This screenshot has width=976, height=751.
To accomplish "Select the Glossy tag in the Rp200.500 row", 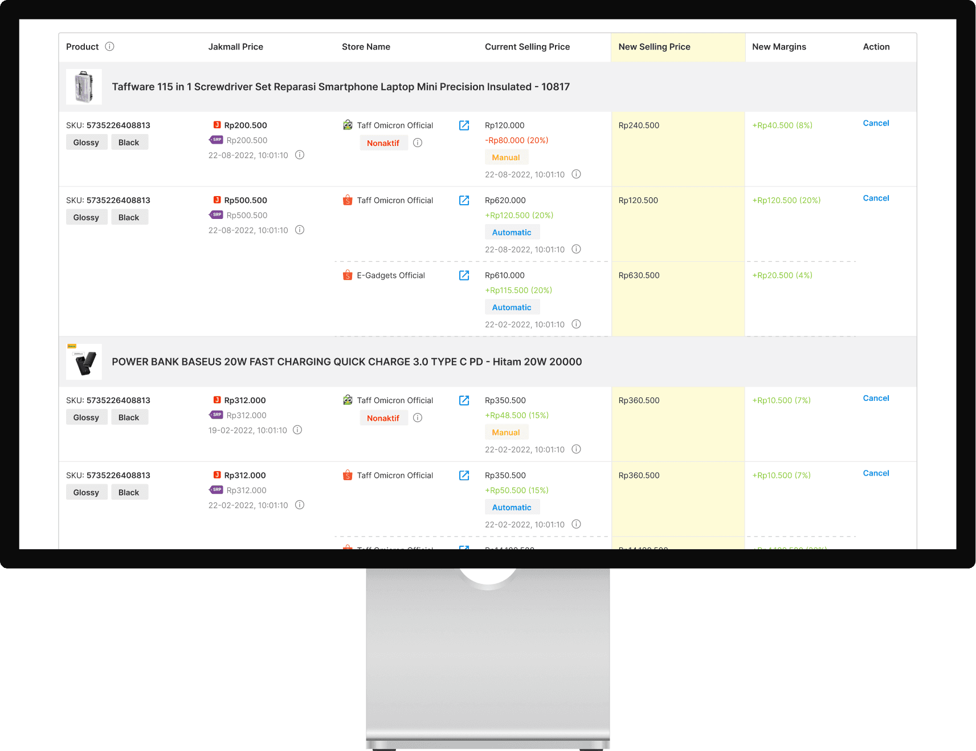I will pos(86,143).
